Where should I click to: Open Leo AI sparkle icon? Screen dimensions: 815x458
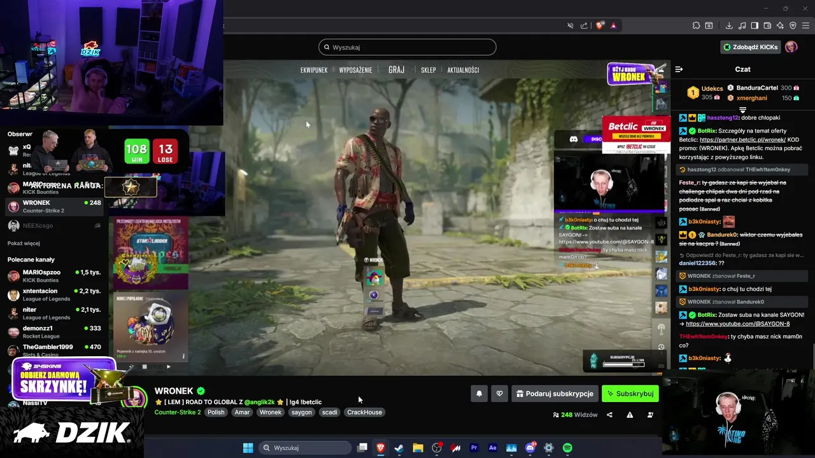[780, 25]
